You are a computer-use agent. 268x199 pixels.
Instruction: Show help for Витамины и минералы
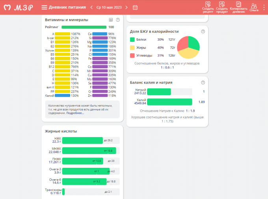[118, 20]
